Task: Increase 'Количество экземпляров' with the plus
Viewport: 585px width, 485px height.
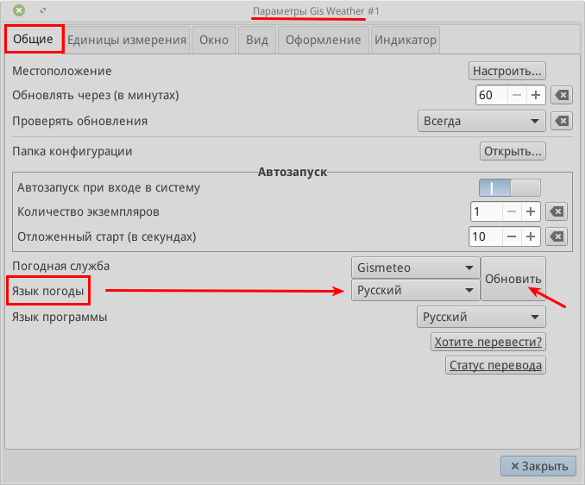Action: tap(531, 212)
